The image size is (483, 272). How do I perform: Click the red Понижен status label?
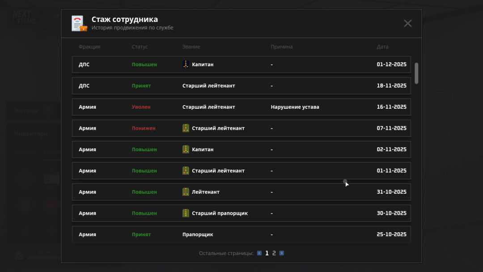(x=144, y=128)
